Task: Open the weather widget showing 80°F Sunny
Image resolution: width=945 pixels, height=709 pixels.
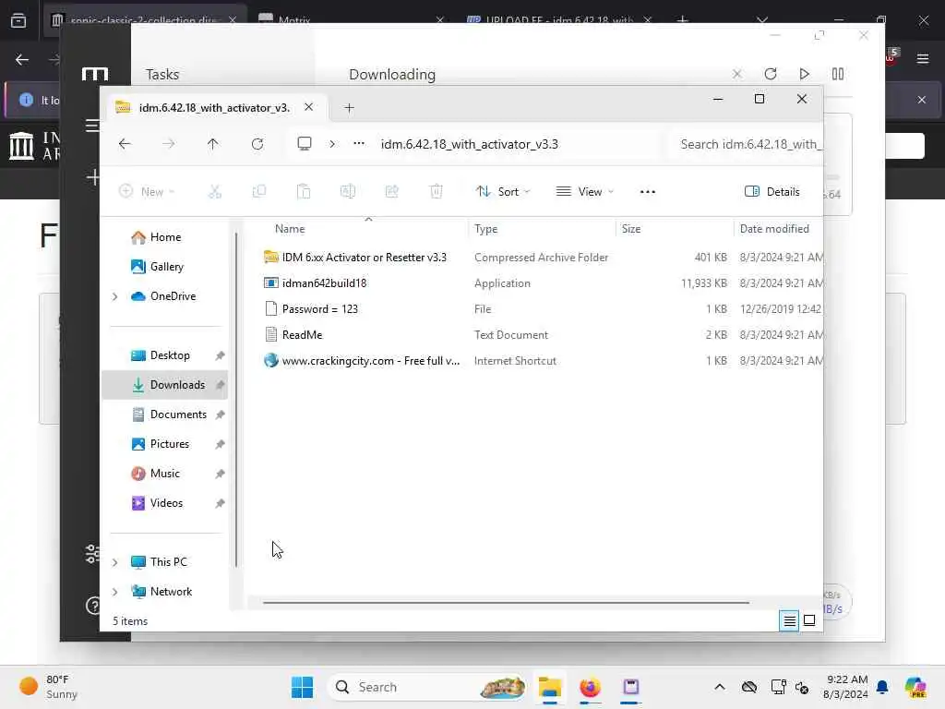Action: coord(48,687)
